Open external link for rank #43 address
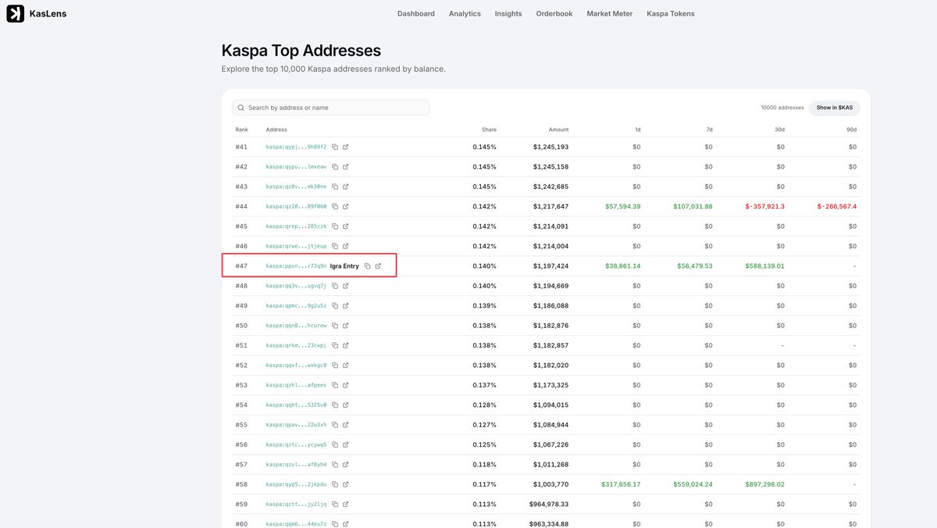Screen dimensions: 937x528 coord(346,187)
